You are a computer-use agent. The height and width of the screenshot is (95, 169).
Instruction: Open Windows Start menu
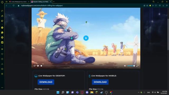tap(58, 92)
